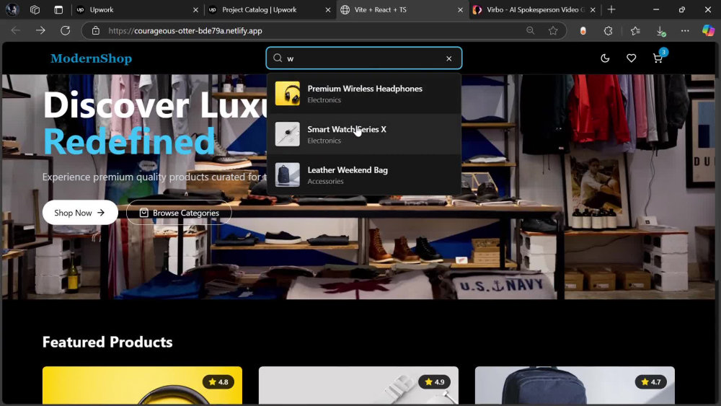The image size is (721, 406).
Task: Click the magnifier icon in the search box
Action: click(278, 58)
